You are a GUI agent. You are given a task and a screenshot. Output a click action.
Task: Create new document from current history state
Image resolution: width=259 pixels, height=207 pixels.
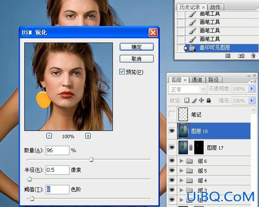[227, 56]
